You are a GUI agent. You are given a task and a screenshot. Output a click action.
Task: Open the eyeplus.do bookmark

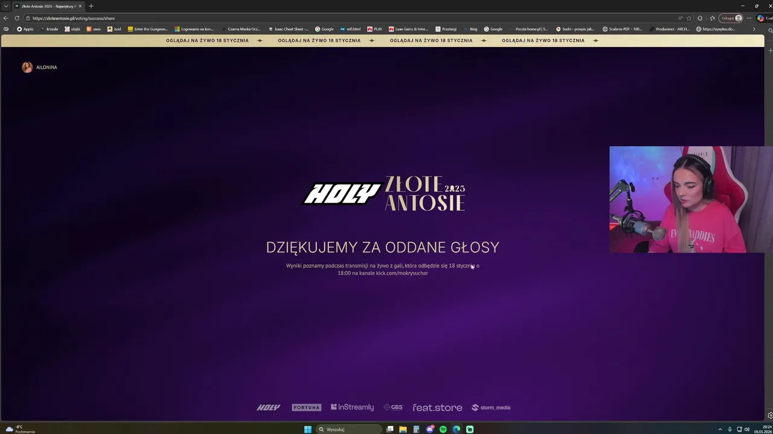(716, 29)
